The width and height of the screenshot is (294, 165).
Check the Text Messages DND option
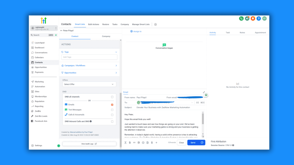(x=112, y=110)
